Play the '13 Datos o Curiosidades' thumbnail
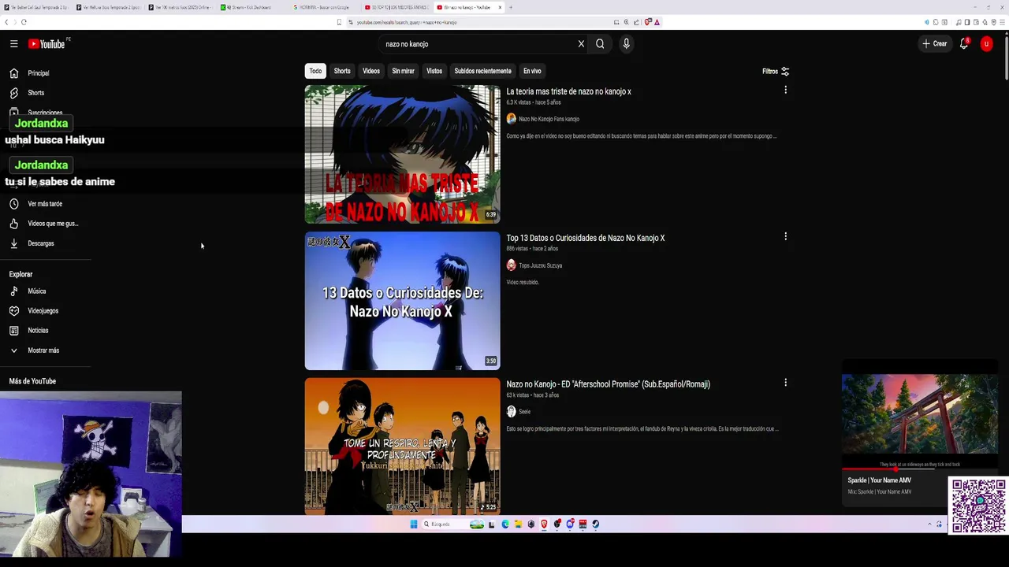The height and width of the screenshot is (567, 1009). 402,301
